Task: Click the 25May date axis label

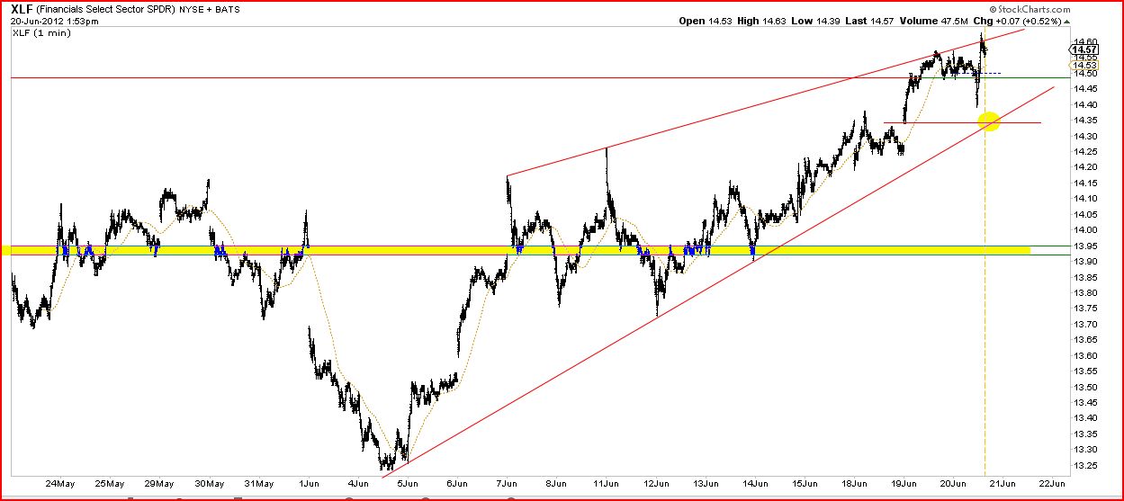Action: click(x=111, y=482)
